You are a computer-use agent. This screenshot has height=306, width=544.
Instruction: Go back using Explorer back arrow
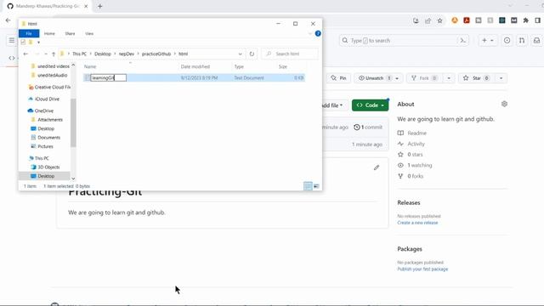(25, 54)
